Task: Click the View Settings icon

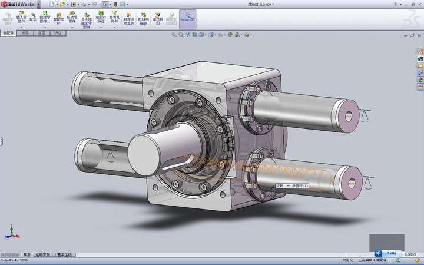Action: coord(247,35)
